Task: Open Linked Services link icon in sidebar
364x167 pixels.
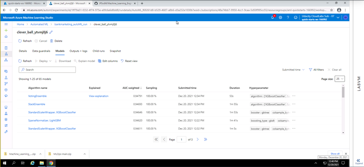Action: (6, 132)
